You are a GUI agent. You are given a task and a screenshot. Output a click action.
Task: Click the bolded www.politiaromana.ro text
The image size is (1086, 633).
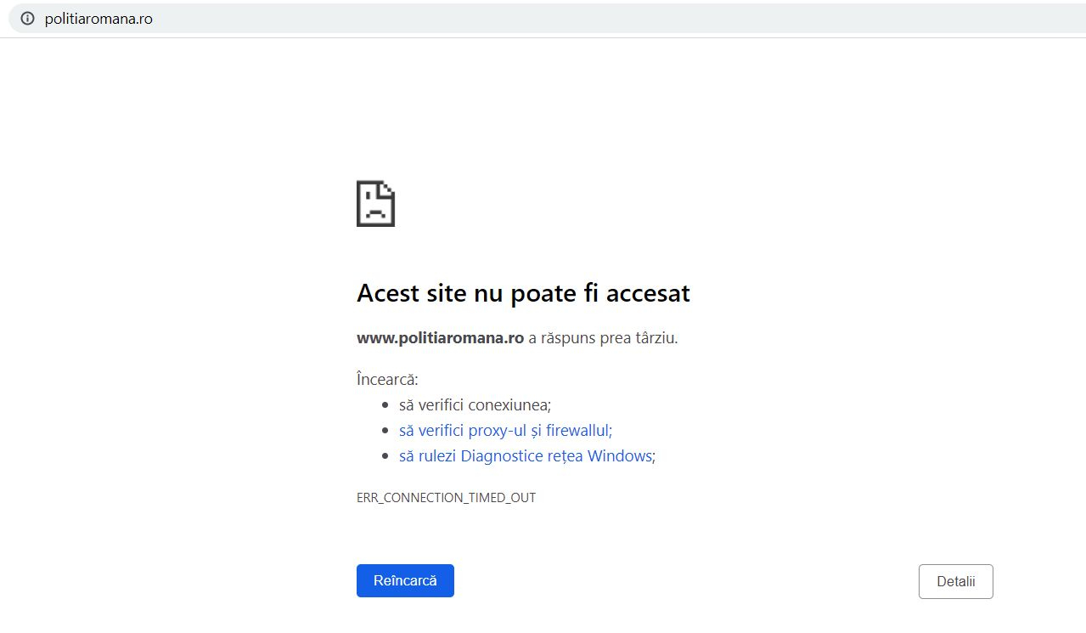click(x=439, y=337)
